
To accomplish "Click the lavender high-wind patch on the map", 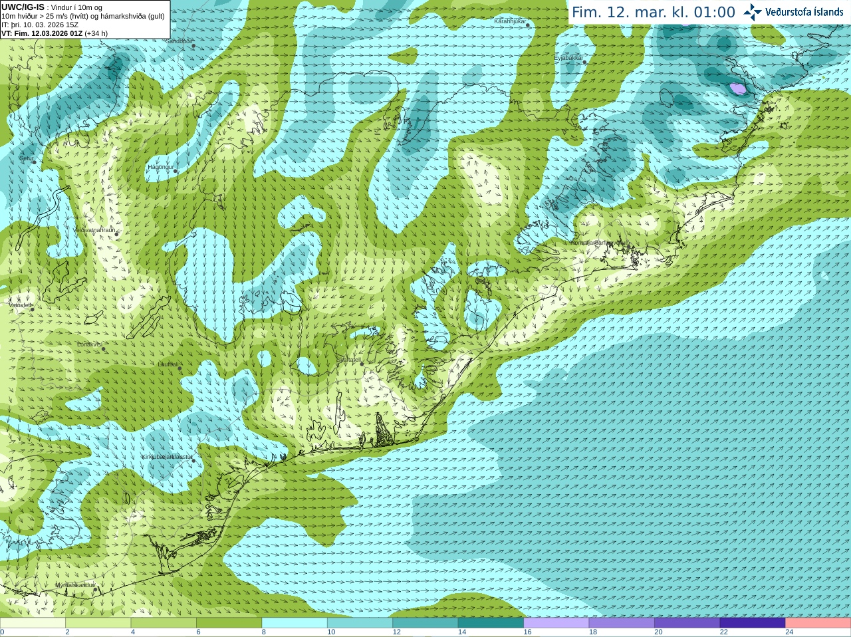I will tap(738, 88).
